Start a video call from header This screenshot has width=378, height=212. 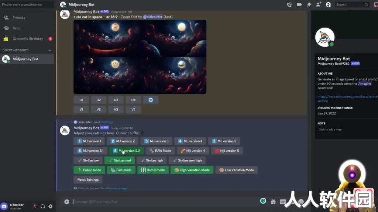(299, 4)
